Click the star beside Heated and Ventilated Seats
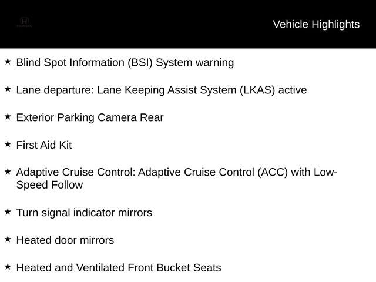376x282 pixels. tap(8, 267)
